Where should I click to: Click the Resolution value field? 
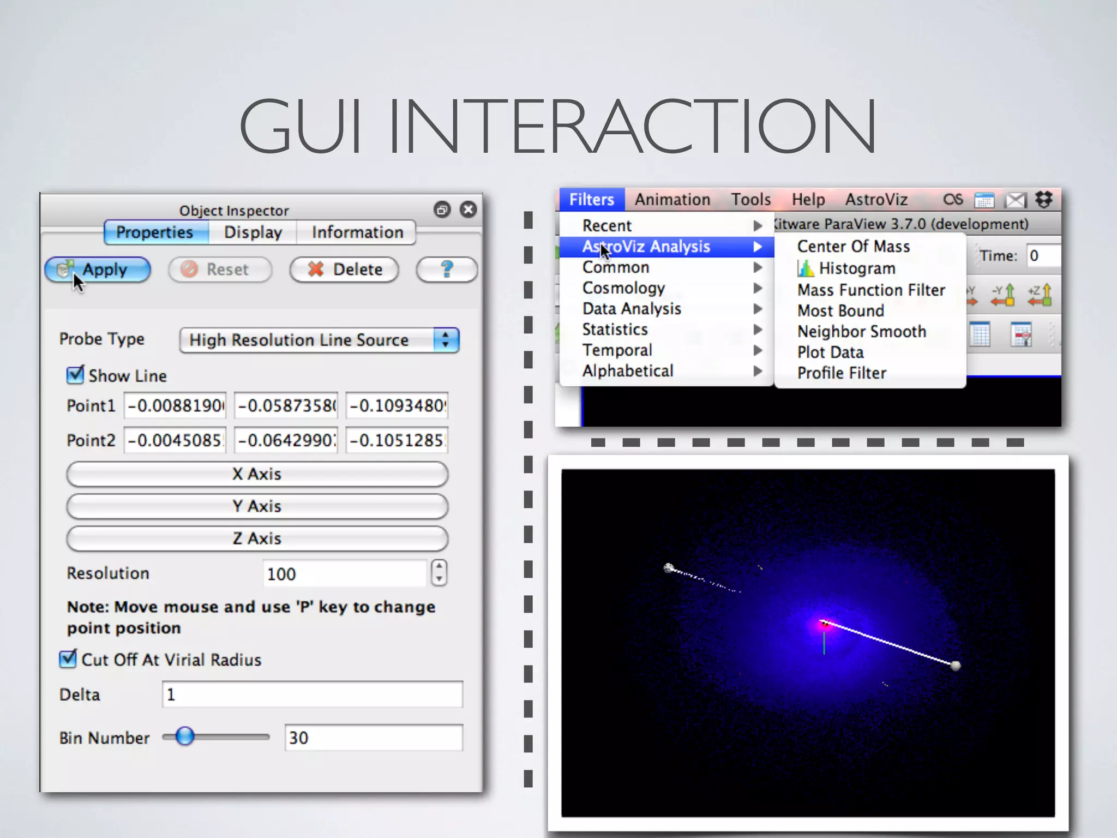tap(345, 573)
